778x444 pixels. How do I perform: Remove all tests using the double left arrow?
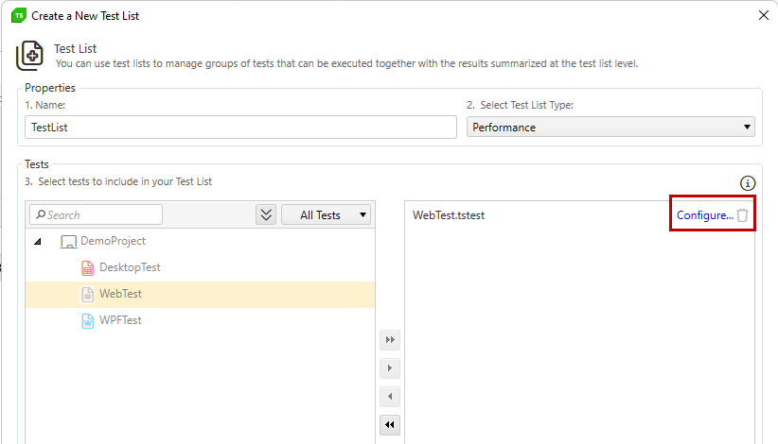[390, 425]
